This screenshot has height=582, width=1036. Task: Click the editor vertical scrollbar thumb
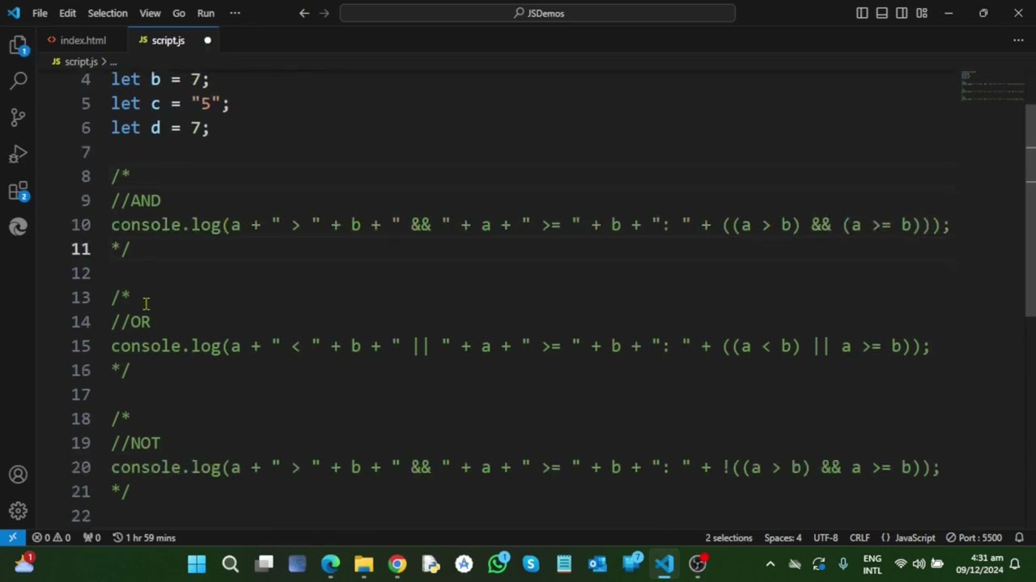click(x=1030, y=210)
